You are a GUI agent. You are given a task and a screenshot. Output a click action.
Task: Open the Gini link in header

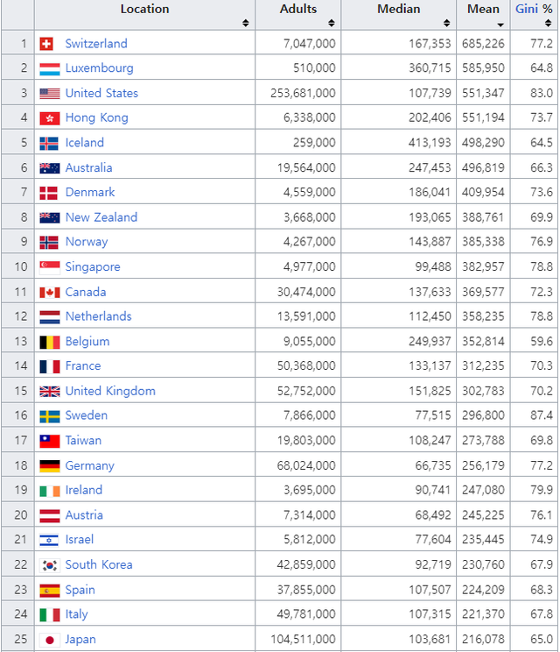point(526,9)
